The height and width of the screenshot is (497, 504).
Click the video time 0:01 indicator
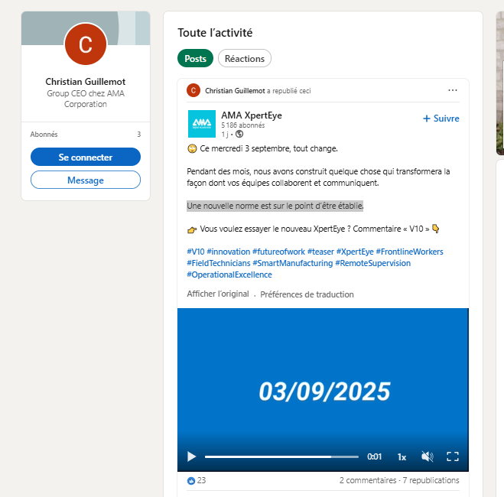click(x=374, y=456)
